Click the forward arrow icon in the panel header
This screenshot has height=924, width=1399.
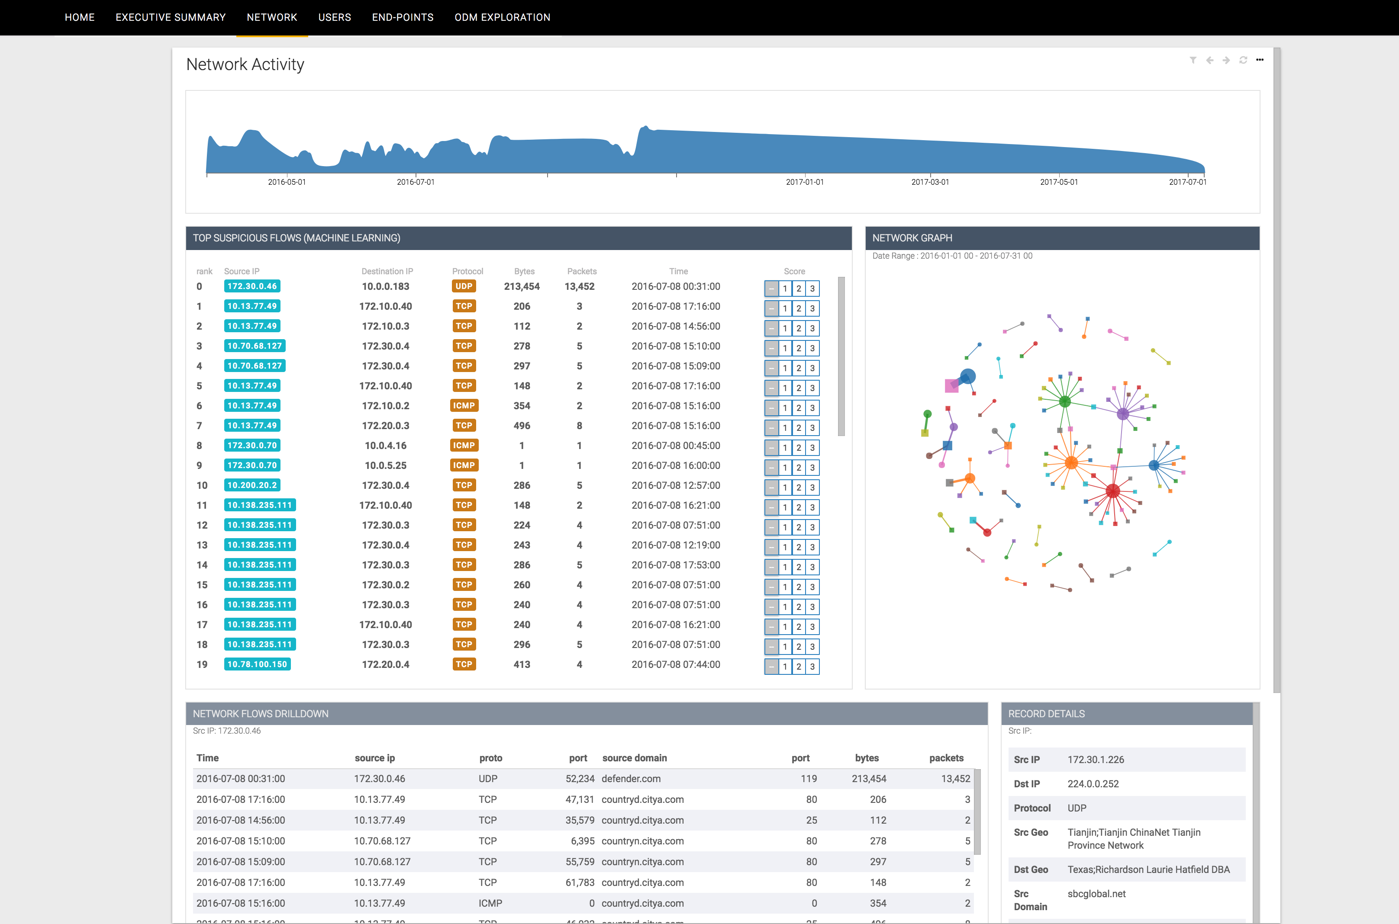(1226, 60)
